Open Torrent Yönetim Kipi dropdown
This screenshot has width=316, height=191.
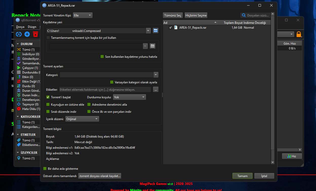[83, 15]
